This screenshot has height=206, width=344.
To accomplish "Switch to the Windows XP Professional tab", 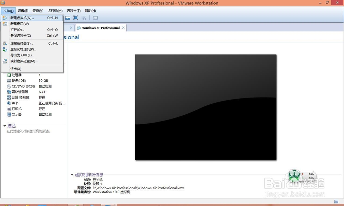I will pyautogui.click(x=101, y=28).
